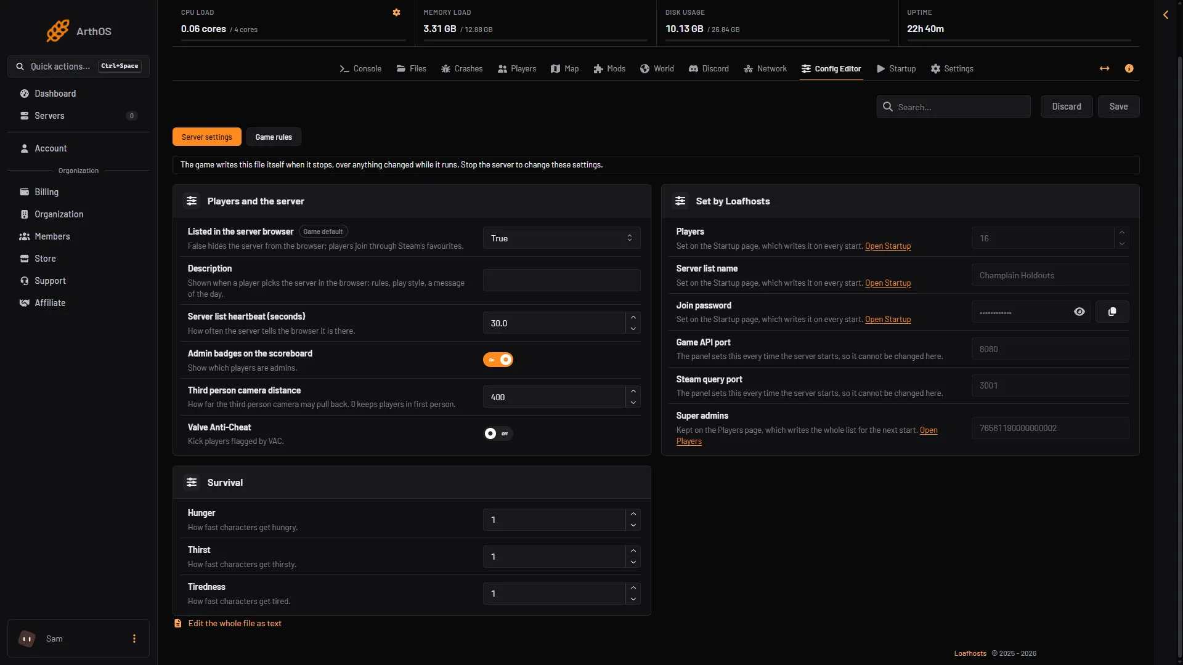Open the orange info circle icon
The width and height of the screenshot is (1183, 665).
point(1129,68)
